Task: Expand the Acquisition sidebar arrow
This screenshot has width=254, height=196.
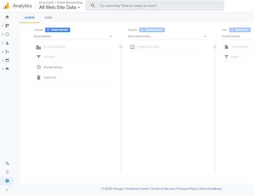Action: [x=3, y=52]
